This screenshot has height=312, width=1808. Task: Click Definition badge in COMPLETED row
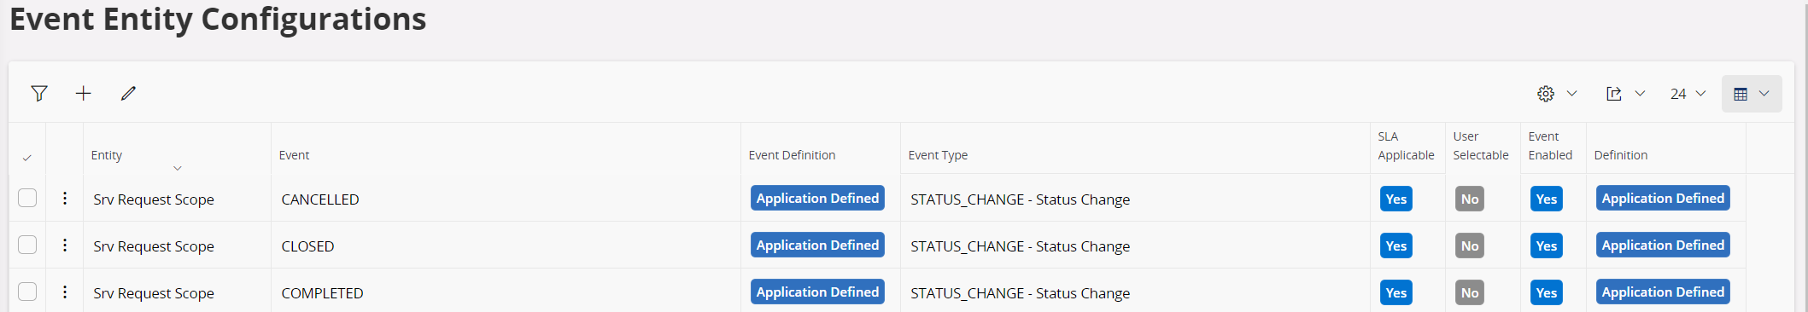tap(1663, 292)
